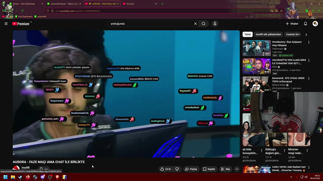
Task: Open VALORANT yeni ajanı Miks video thumbnail
Action: click(x=257, y=66)
